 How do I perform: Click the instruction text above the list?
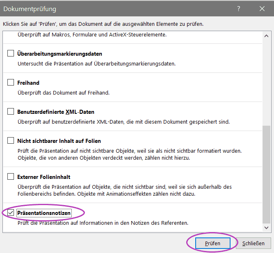[x=103, y=24]
